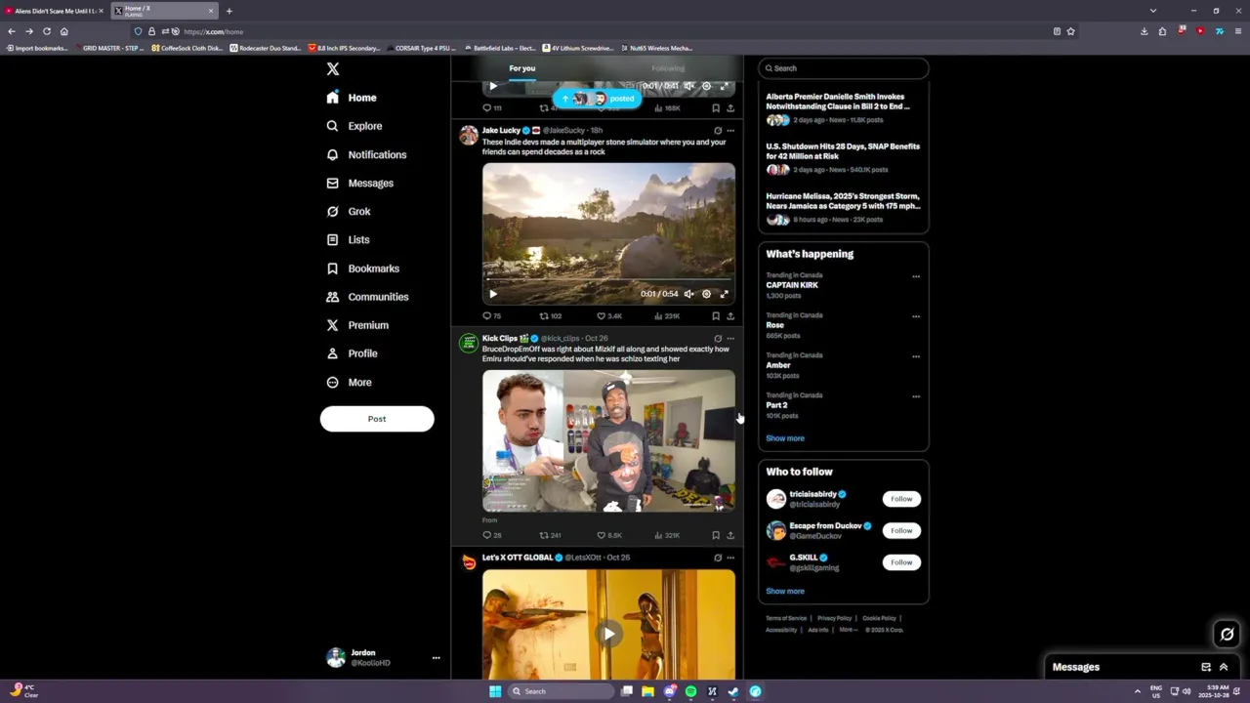Follow G.SKILL
Viewport: 1250px width, 703px height.
[901, 562]
